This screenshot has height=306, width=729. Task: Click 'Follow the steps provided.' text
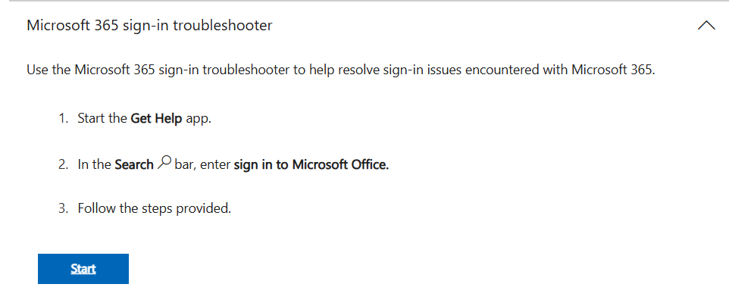(154, 208)
